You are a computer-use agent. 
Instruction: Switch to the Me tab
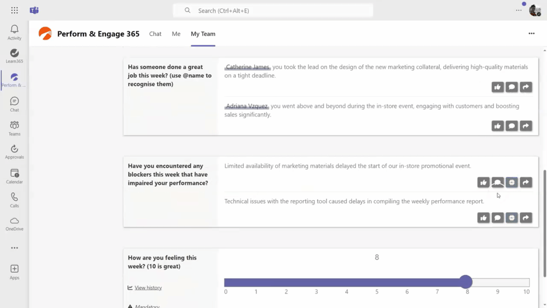[x=176, y=34]
